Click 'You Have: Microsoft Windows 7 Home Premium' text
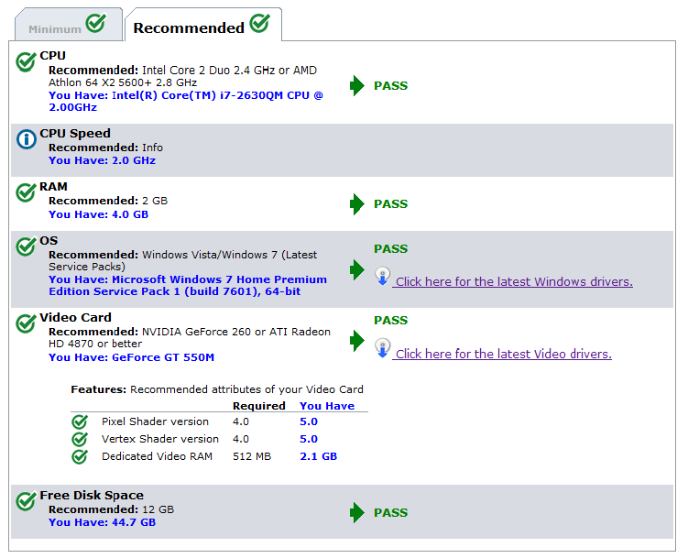Screen dimensions: 688x558 pos(188,286)
